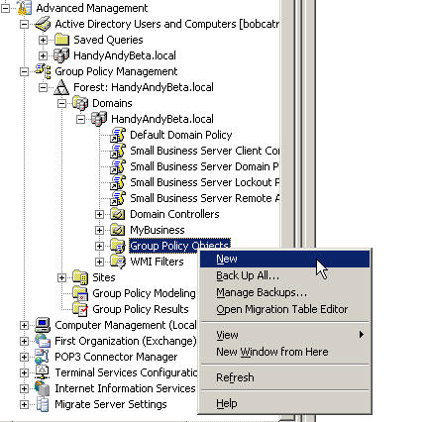Click the Forest HandyAndyBeta.local triangle icon
The width and height of the screenshot is (427, 422).
(61, 87)
